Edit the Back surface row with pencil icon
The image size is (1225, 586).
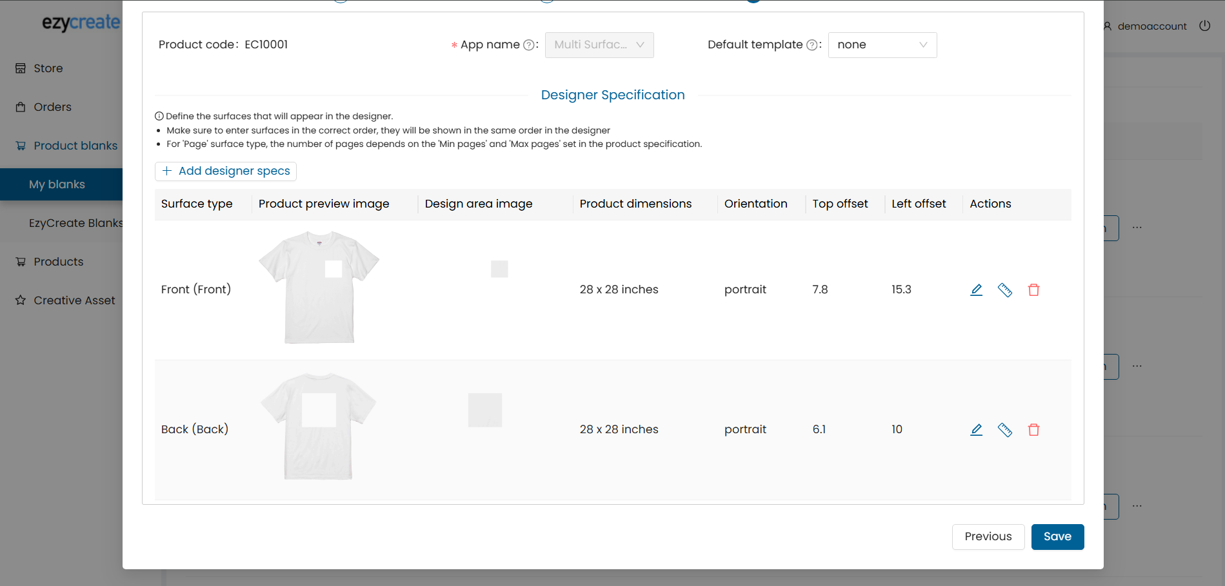[x=976, y=430]
